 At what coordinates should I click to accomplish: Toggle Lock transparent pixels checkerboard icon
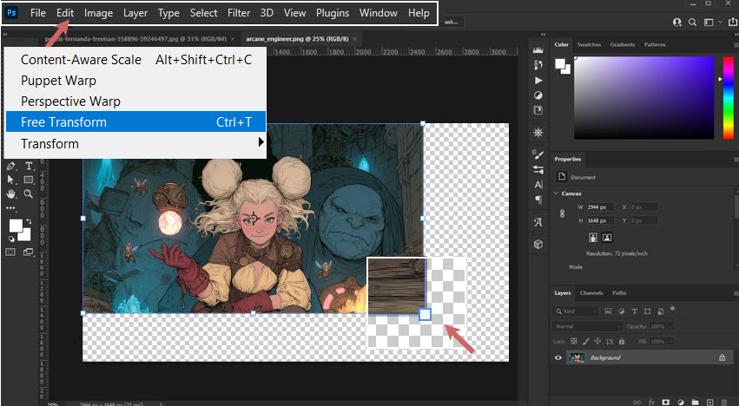(574, 341)
